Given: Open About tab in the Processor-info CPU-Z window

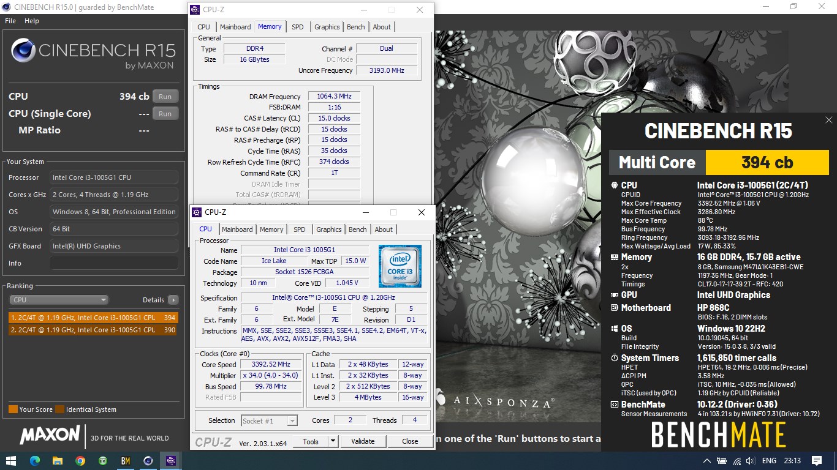Looking at the screenshot, I should 384,229.
